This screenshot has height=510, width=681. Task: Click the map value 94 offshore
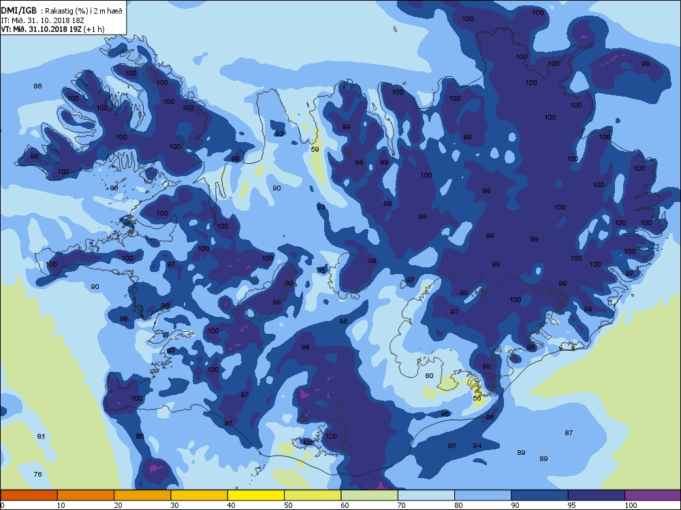tap(477, 446)
